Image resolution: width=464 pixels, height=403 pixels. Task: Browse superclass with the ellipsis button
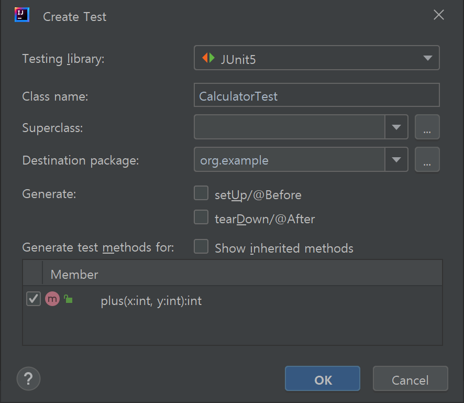(x=427, y=127)
